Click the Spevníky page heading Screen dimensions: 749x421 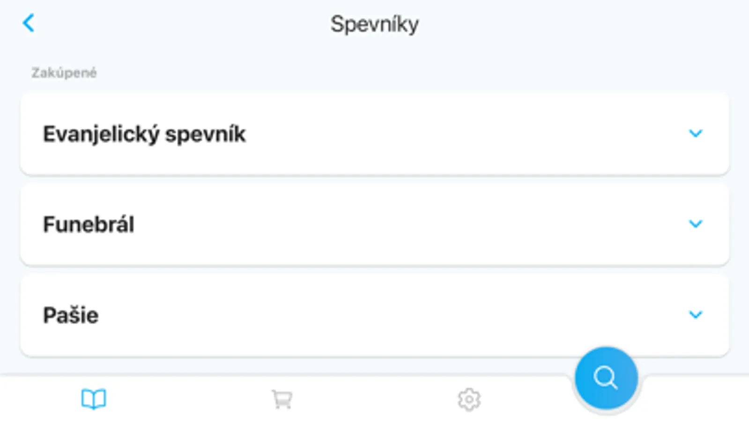tap(374, 24)
